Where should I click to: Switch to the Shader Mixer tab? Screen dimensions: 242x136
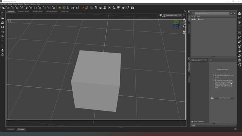37,12
